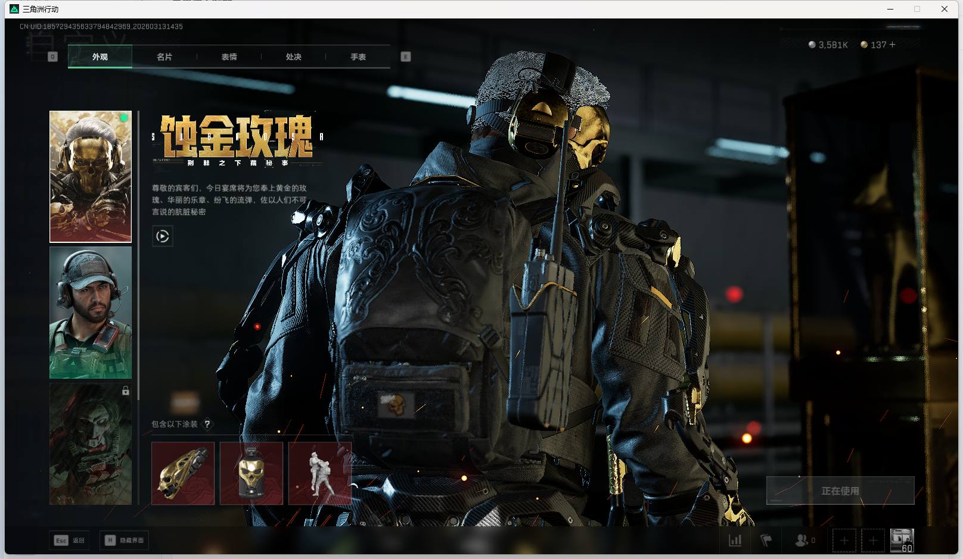Open the friends icon showing 0
This screenshot has height=559, width=963.
[804, 541]
